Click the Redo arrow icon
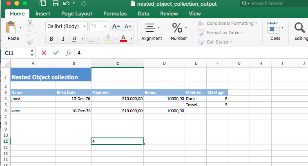The height and width of the screenshot is (166, 308). click(x=83, y=4)
